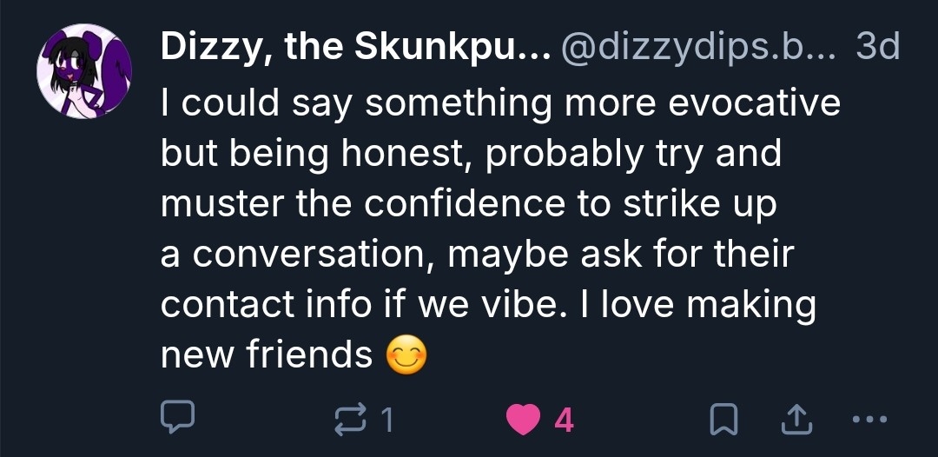
Task: Open Dizzy's skunk profile avatar
Action: click(x=84, y=72)
